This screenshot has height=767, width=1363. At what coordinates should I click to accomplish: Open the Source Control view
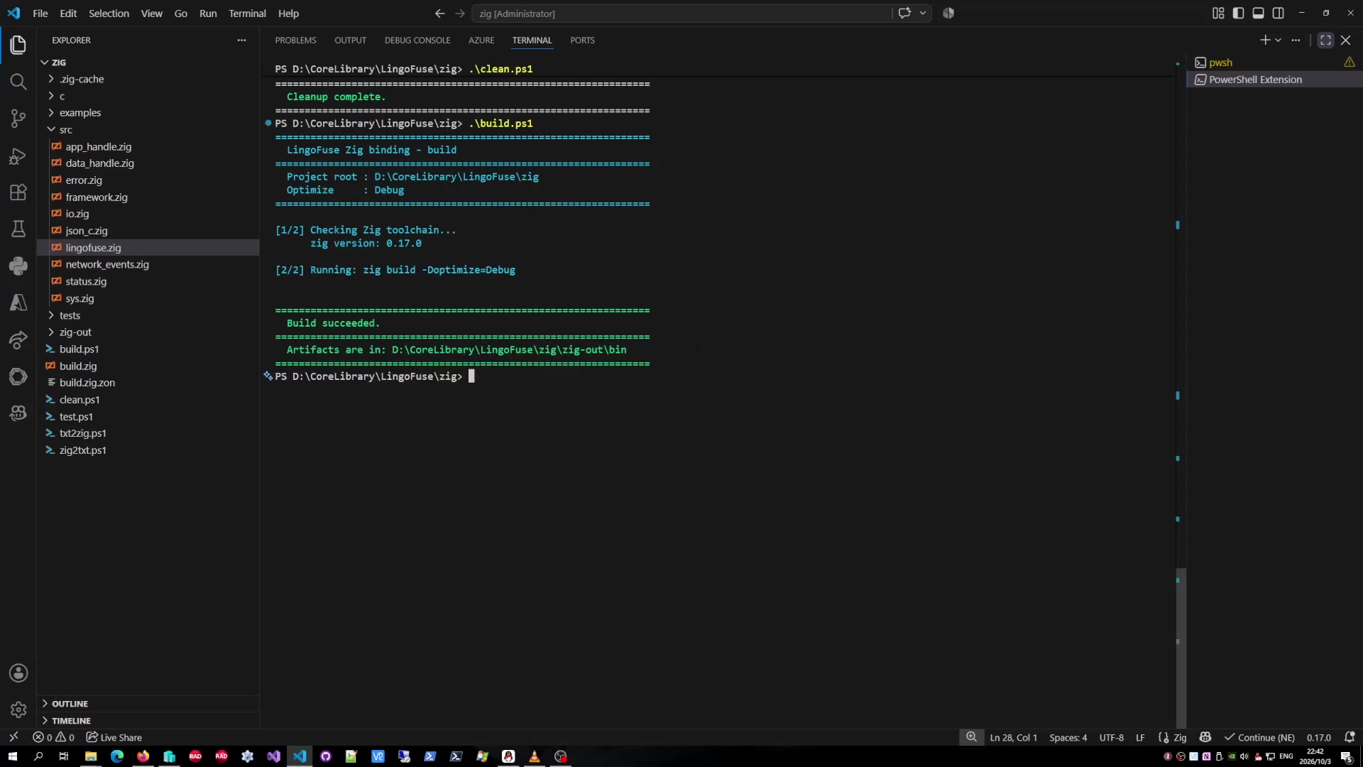[x=18, y=119]
